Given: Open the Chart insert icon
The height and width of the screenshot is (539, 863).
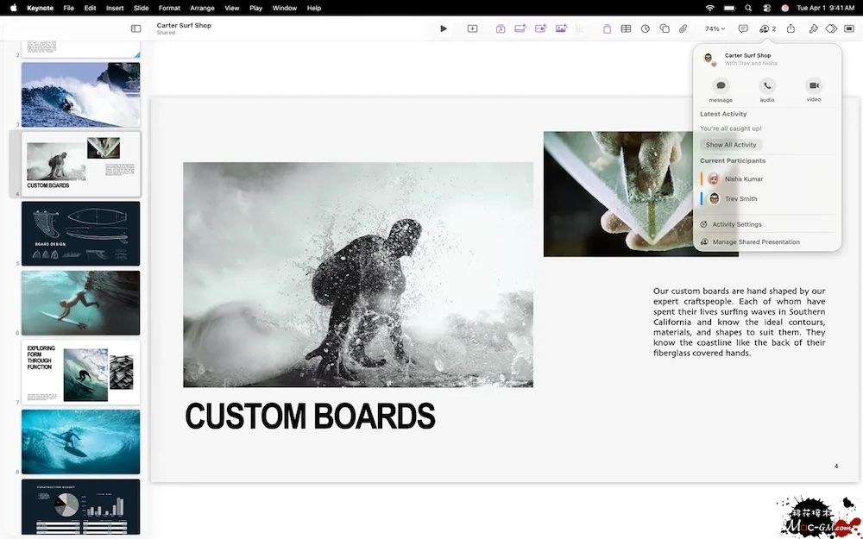Looking at the screenshot, I should coord(645,28).
